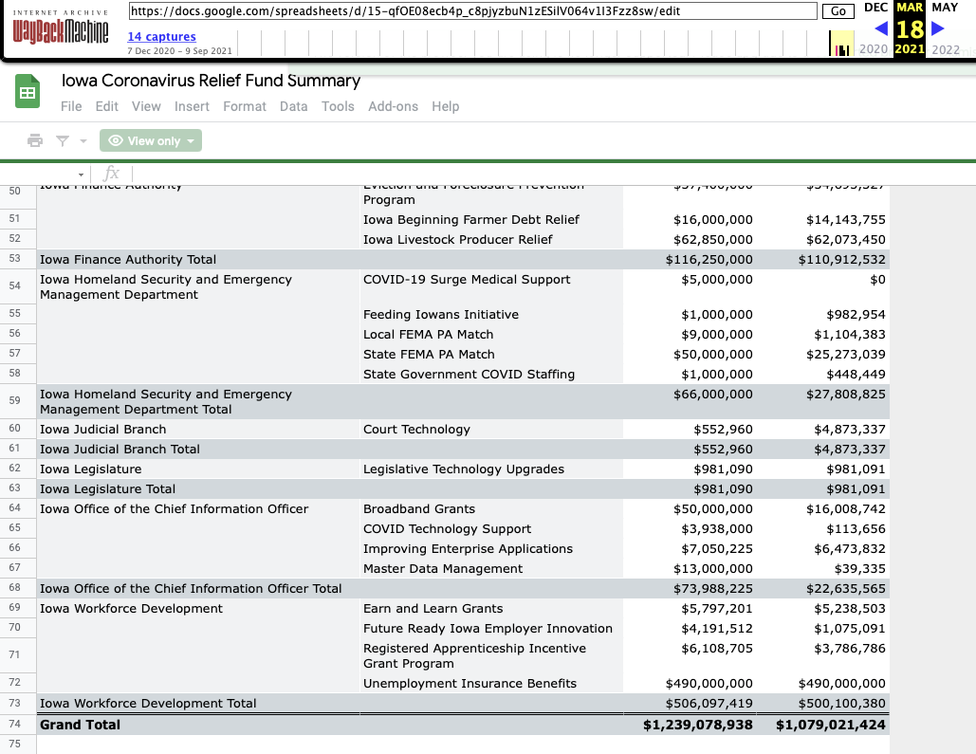Screen dimensions: 976x754
Task: Open the Insert menu
Action: click(x=192, y=106)
